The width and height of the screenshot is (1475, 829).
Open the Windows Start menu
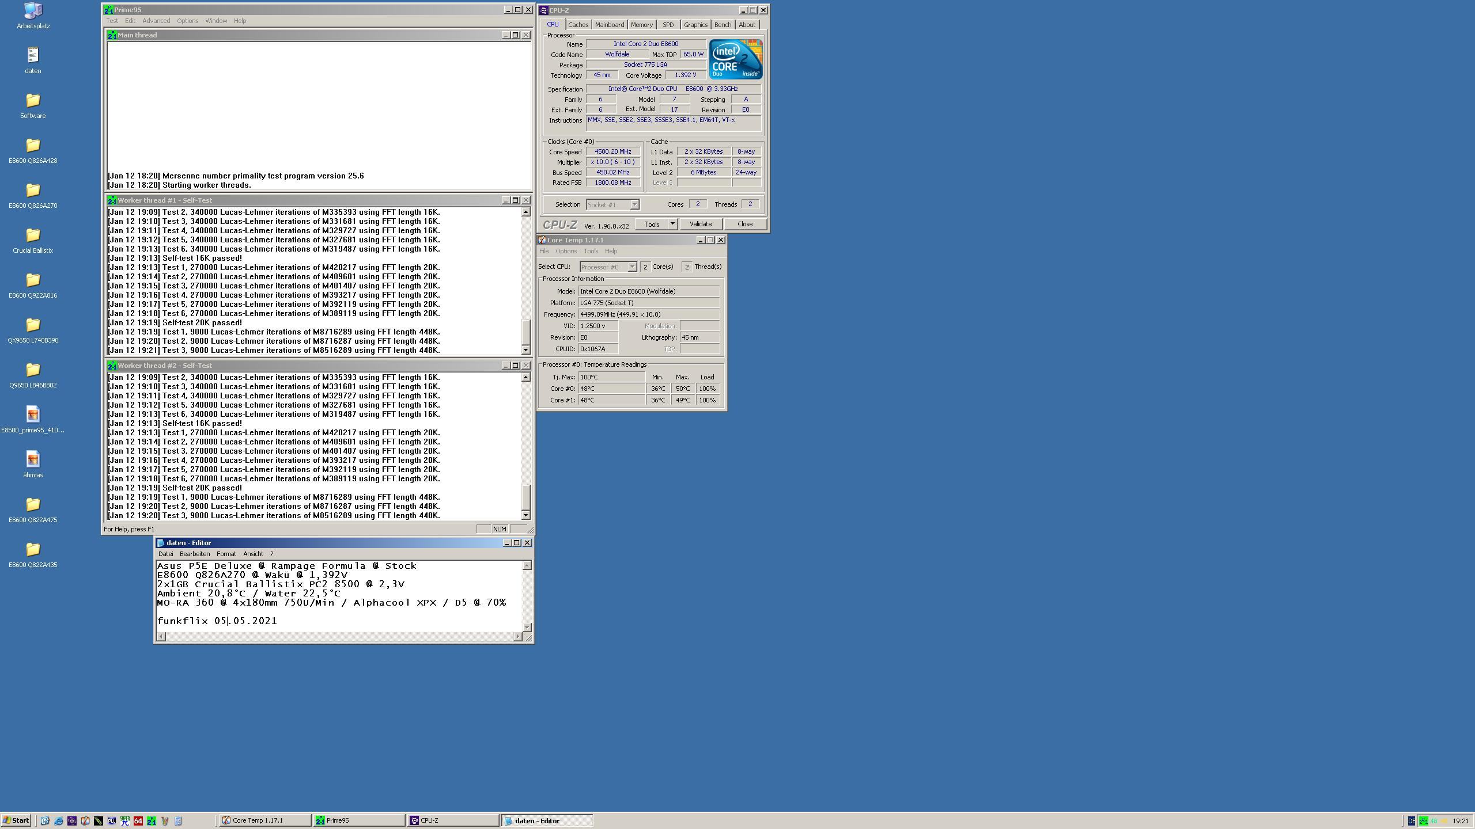tap(16, 821)
